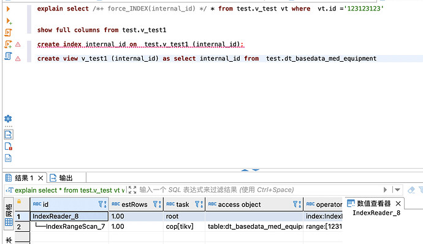Click the root task cell

pos(185,216)
